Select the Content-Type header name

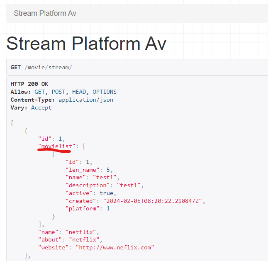pos(33,100)
